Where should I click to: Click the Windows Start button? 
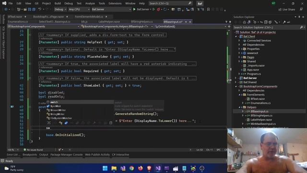click(x=105, y=168)
